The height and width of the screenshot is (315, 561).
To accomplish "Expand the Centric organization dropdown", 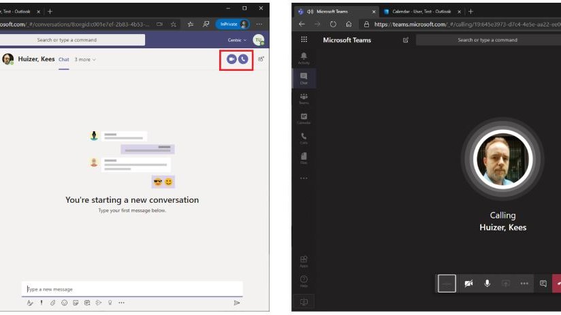I will coord(237,40).
